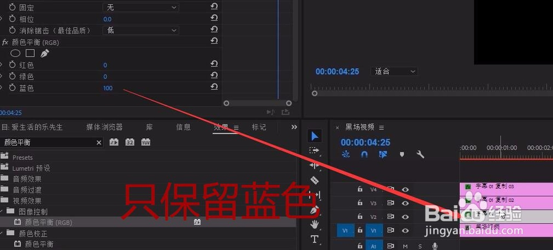Hide the V4 track output

pyautogui.click(x=405, y=189)
